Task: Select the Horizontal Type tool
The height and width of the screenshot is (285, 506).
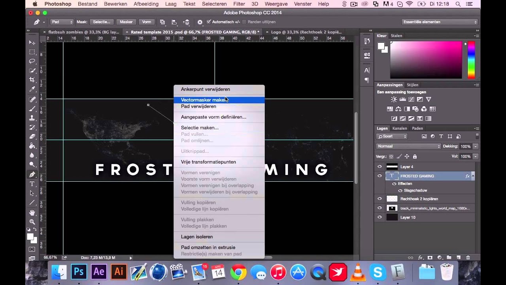Action: [x=32, y=184]
